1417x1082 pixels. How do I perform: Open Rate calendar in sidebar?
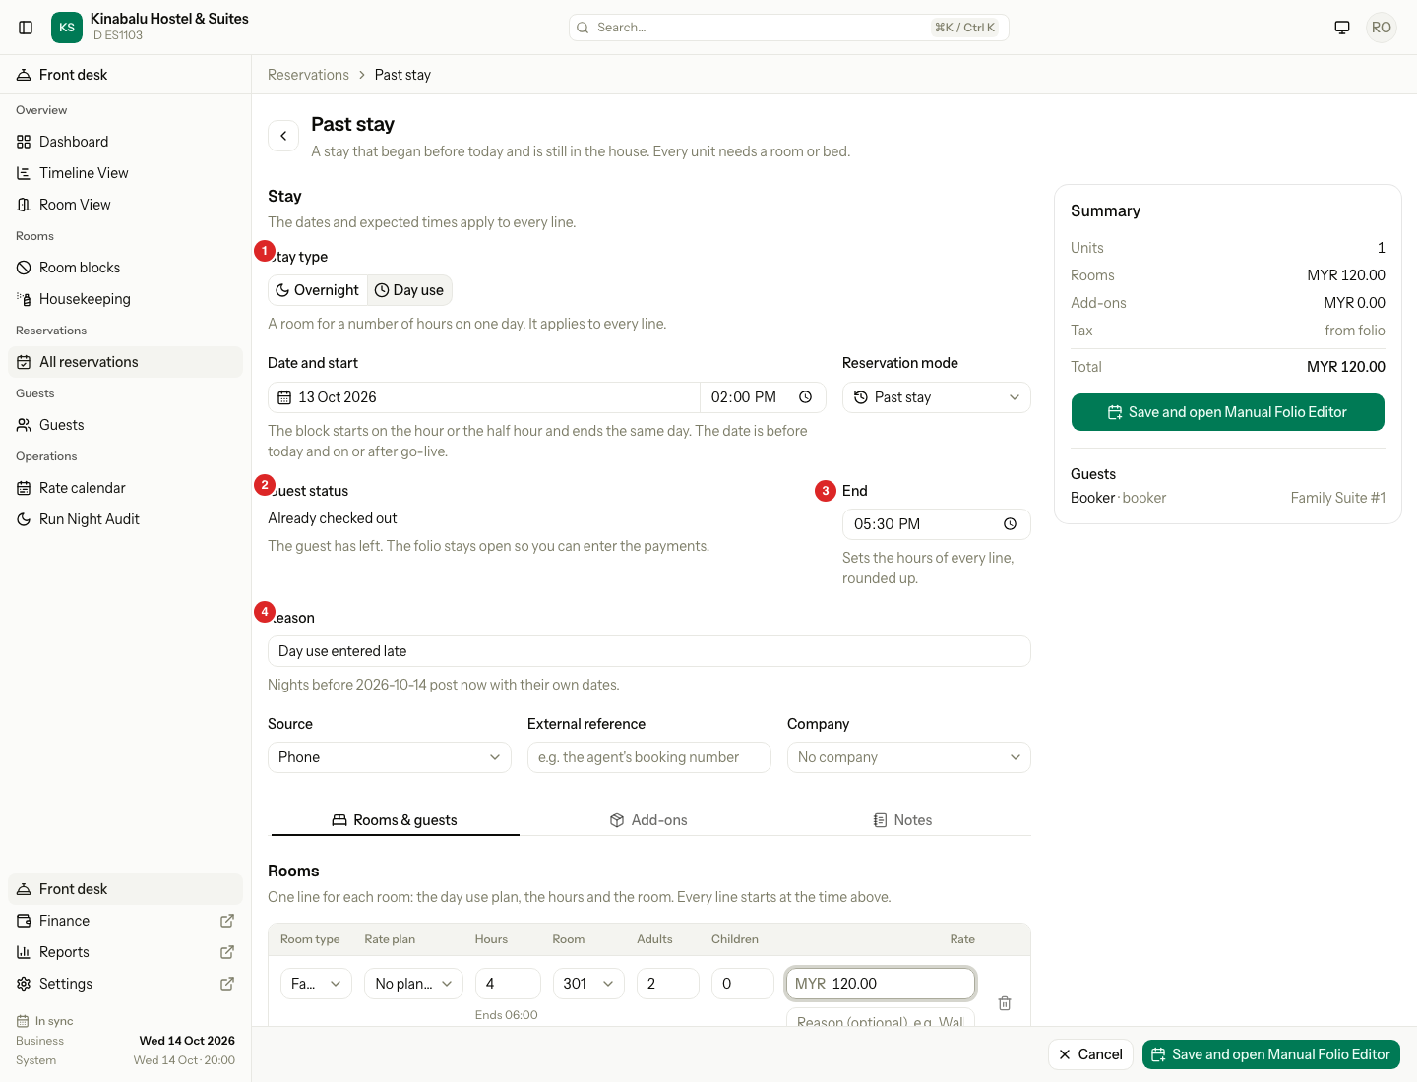click(125, 488)
